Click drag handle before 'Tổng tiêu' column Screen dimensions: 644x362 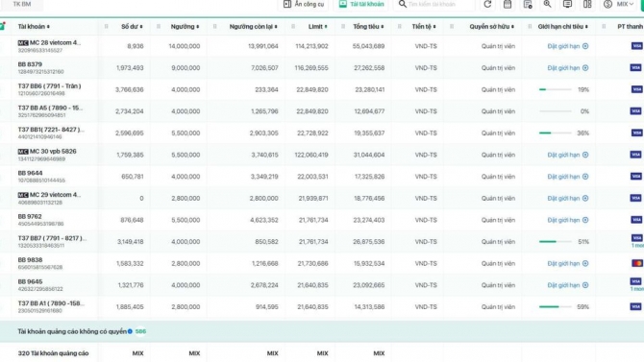(343, 27)
